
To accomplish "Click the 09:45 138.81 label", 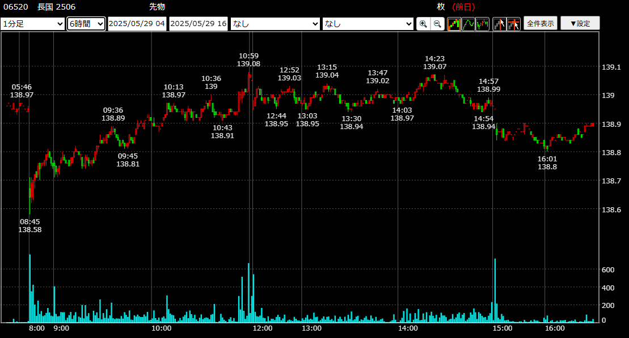I will pos(128,160).
